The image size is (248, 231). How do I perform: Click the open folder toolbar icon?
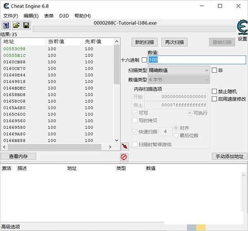tap(16, 25)
